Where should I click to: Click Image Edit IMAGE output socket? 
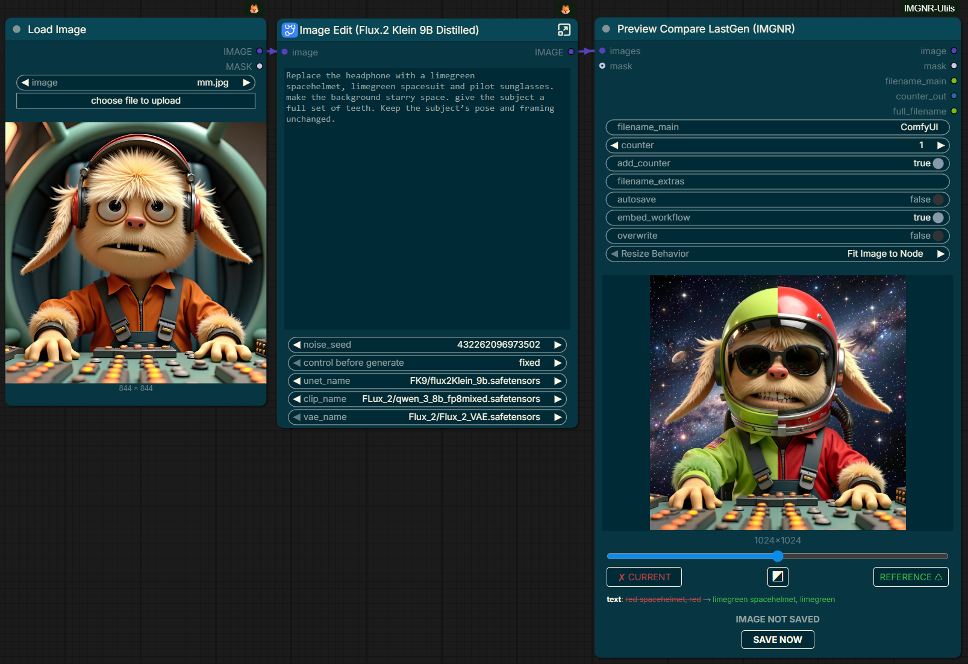[571, 52]
